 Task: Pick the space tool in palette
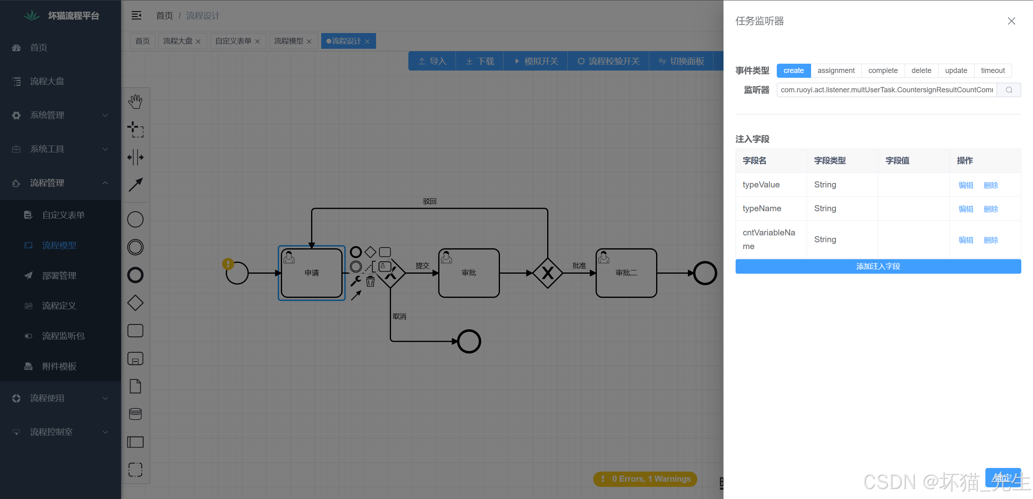click(135, 157)
